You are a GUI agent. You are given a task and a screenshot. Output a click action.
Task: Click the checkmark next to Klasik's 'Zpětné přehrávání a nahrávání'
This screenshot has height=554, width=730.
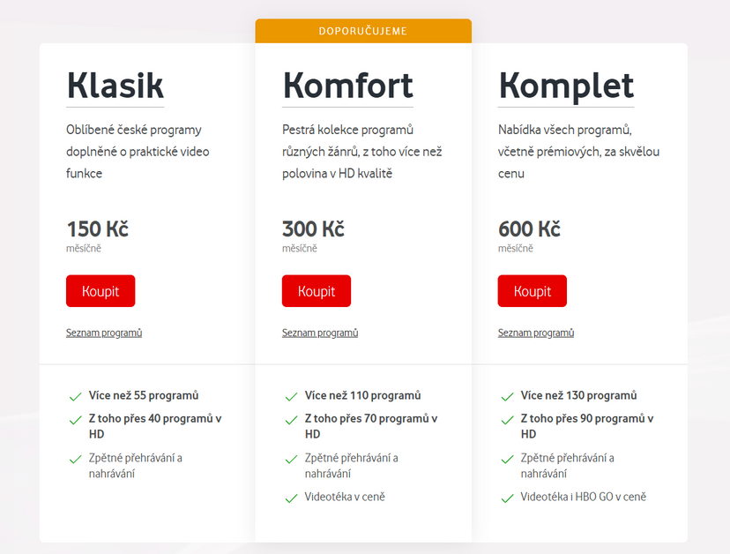pyautogui.click(x=75, y=459)
